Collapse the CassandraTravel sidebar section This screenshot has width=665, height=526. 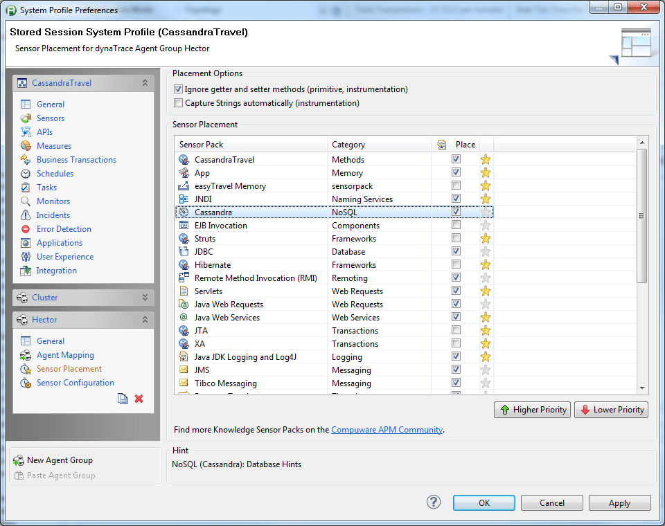145,82
